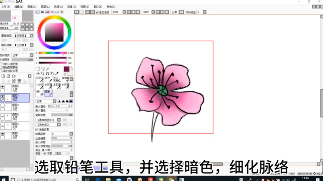Create a new normal layer
Image resolution: width=323 pixels, height=181 pixels.
tap(3, 76)
